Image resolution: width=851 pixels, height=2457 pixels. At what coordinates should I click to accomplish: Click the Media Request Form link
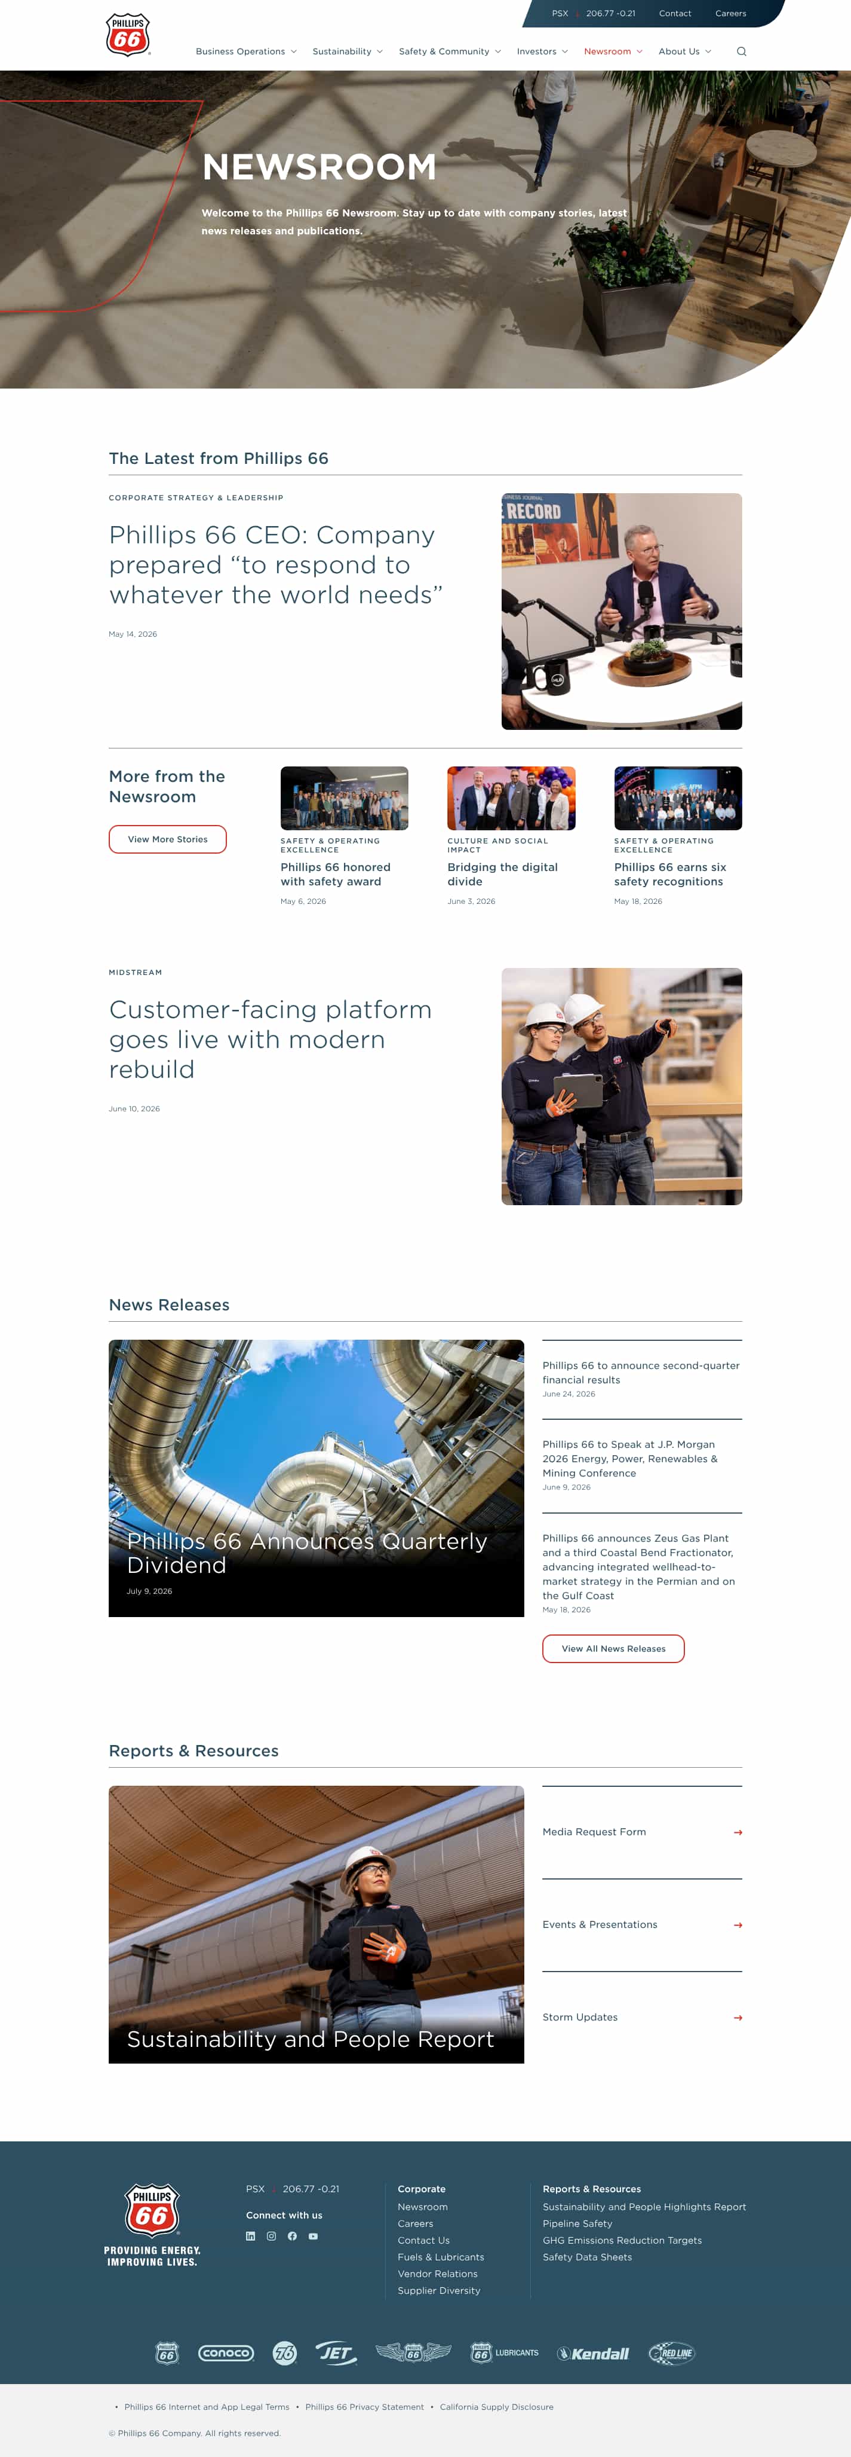(594, 1831)
